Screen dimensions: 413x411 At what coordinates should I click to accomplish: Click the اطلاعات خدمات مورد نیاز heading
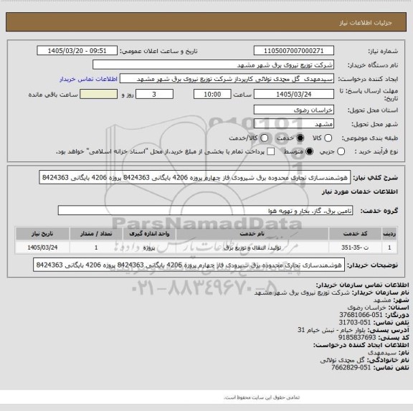360,192
